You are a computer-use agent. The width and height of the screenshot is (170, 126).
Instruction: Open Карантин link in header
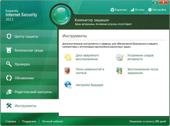121,10
